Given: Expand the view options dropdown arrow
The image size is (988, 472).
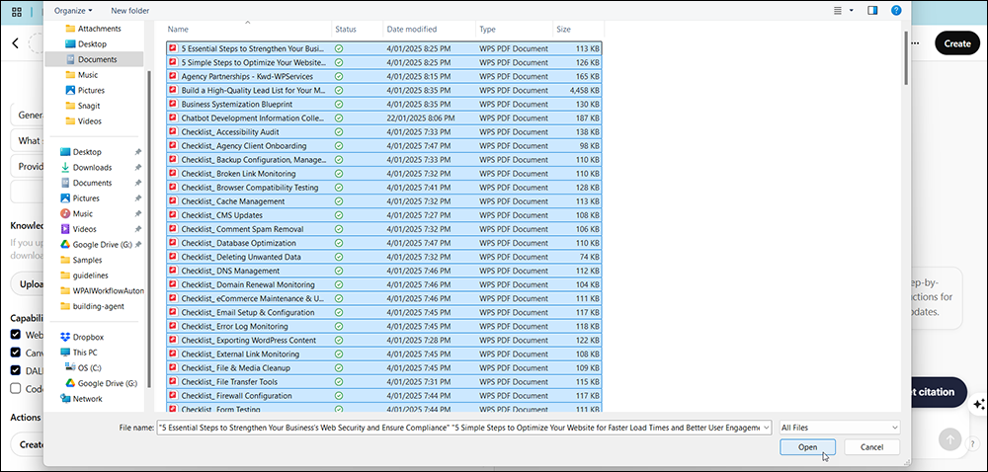Looking at the screenshot, I should [x=852, y=10].
